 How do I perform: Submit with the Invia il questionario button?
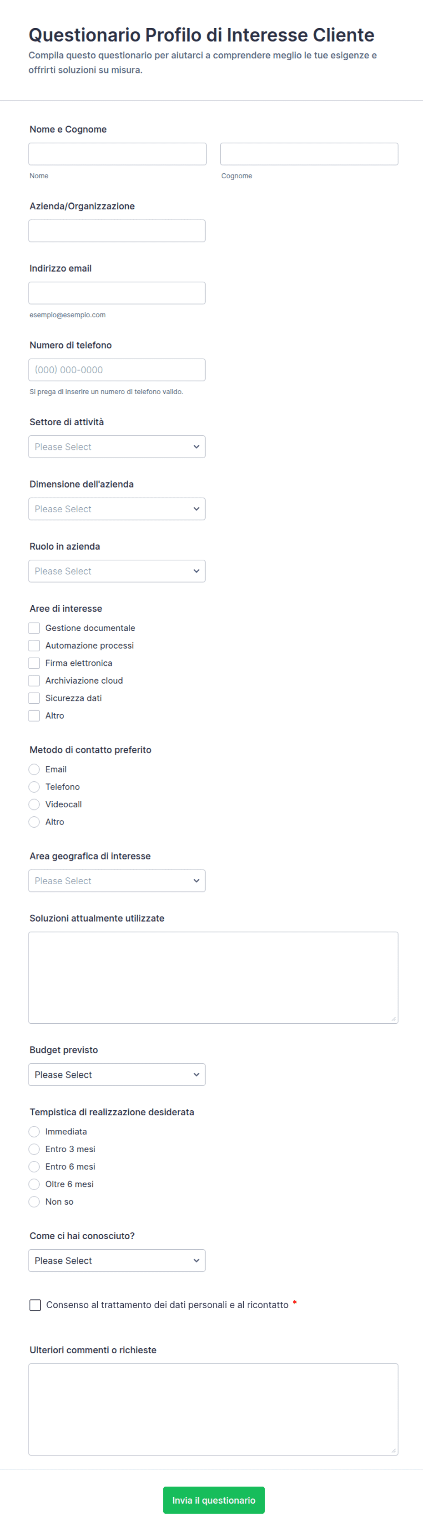(214, 1500)
